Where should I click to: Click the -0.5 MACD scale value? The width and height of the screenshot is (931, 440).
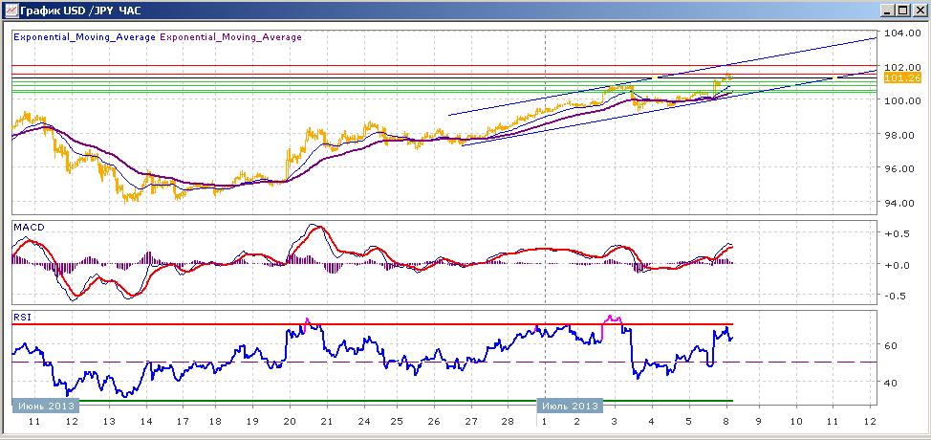[897, 297]
